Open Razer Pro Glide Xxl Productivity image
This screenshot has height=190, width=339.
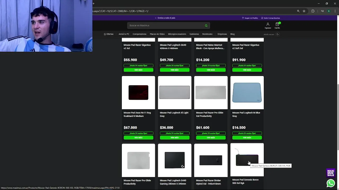211,93
